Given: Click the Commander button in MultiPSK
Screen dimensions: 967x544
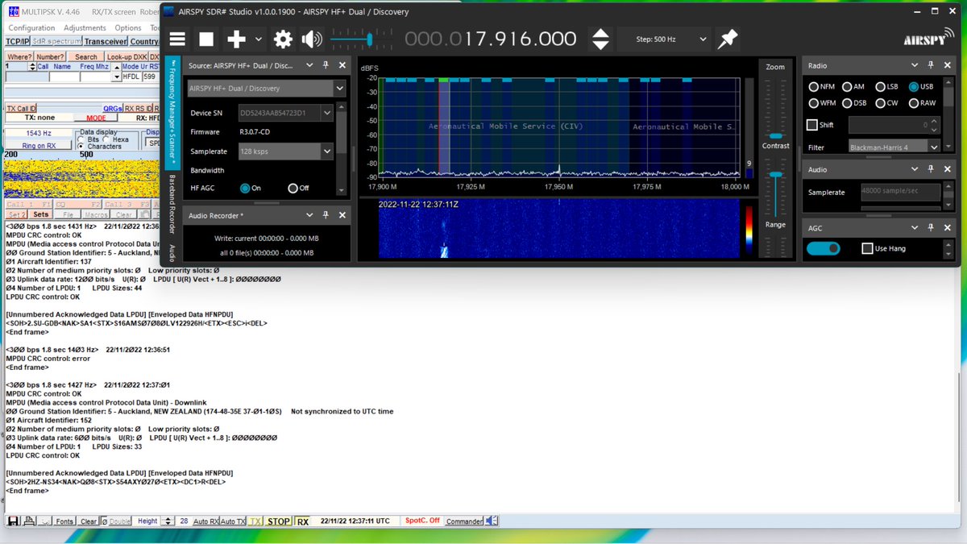Looking at the screenshot, I should click(464, 521).
